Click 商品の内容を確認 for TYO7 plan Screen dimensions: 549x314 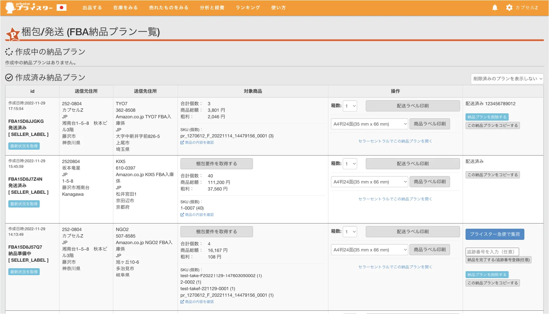[197, 142]
